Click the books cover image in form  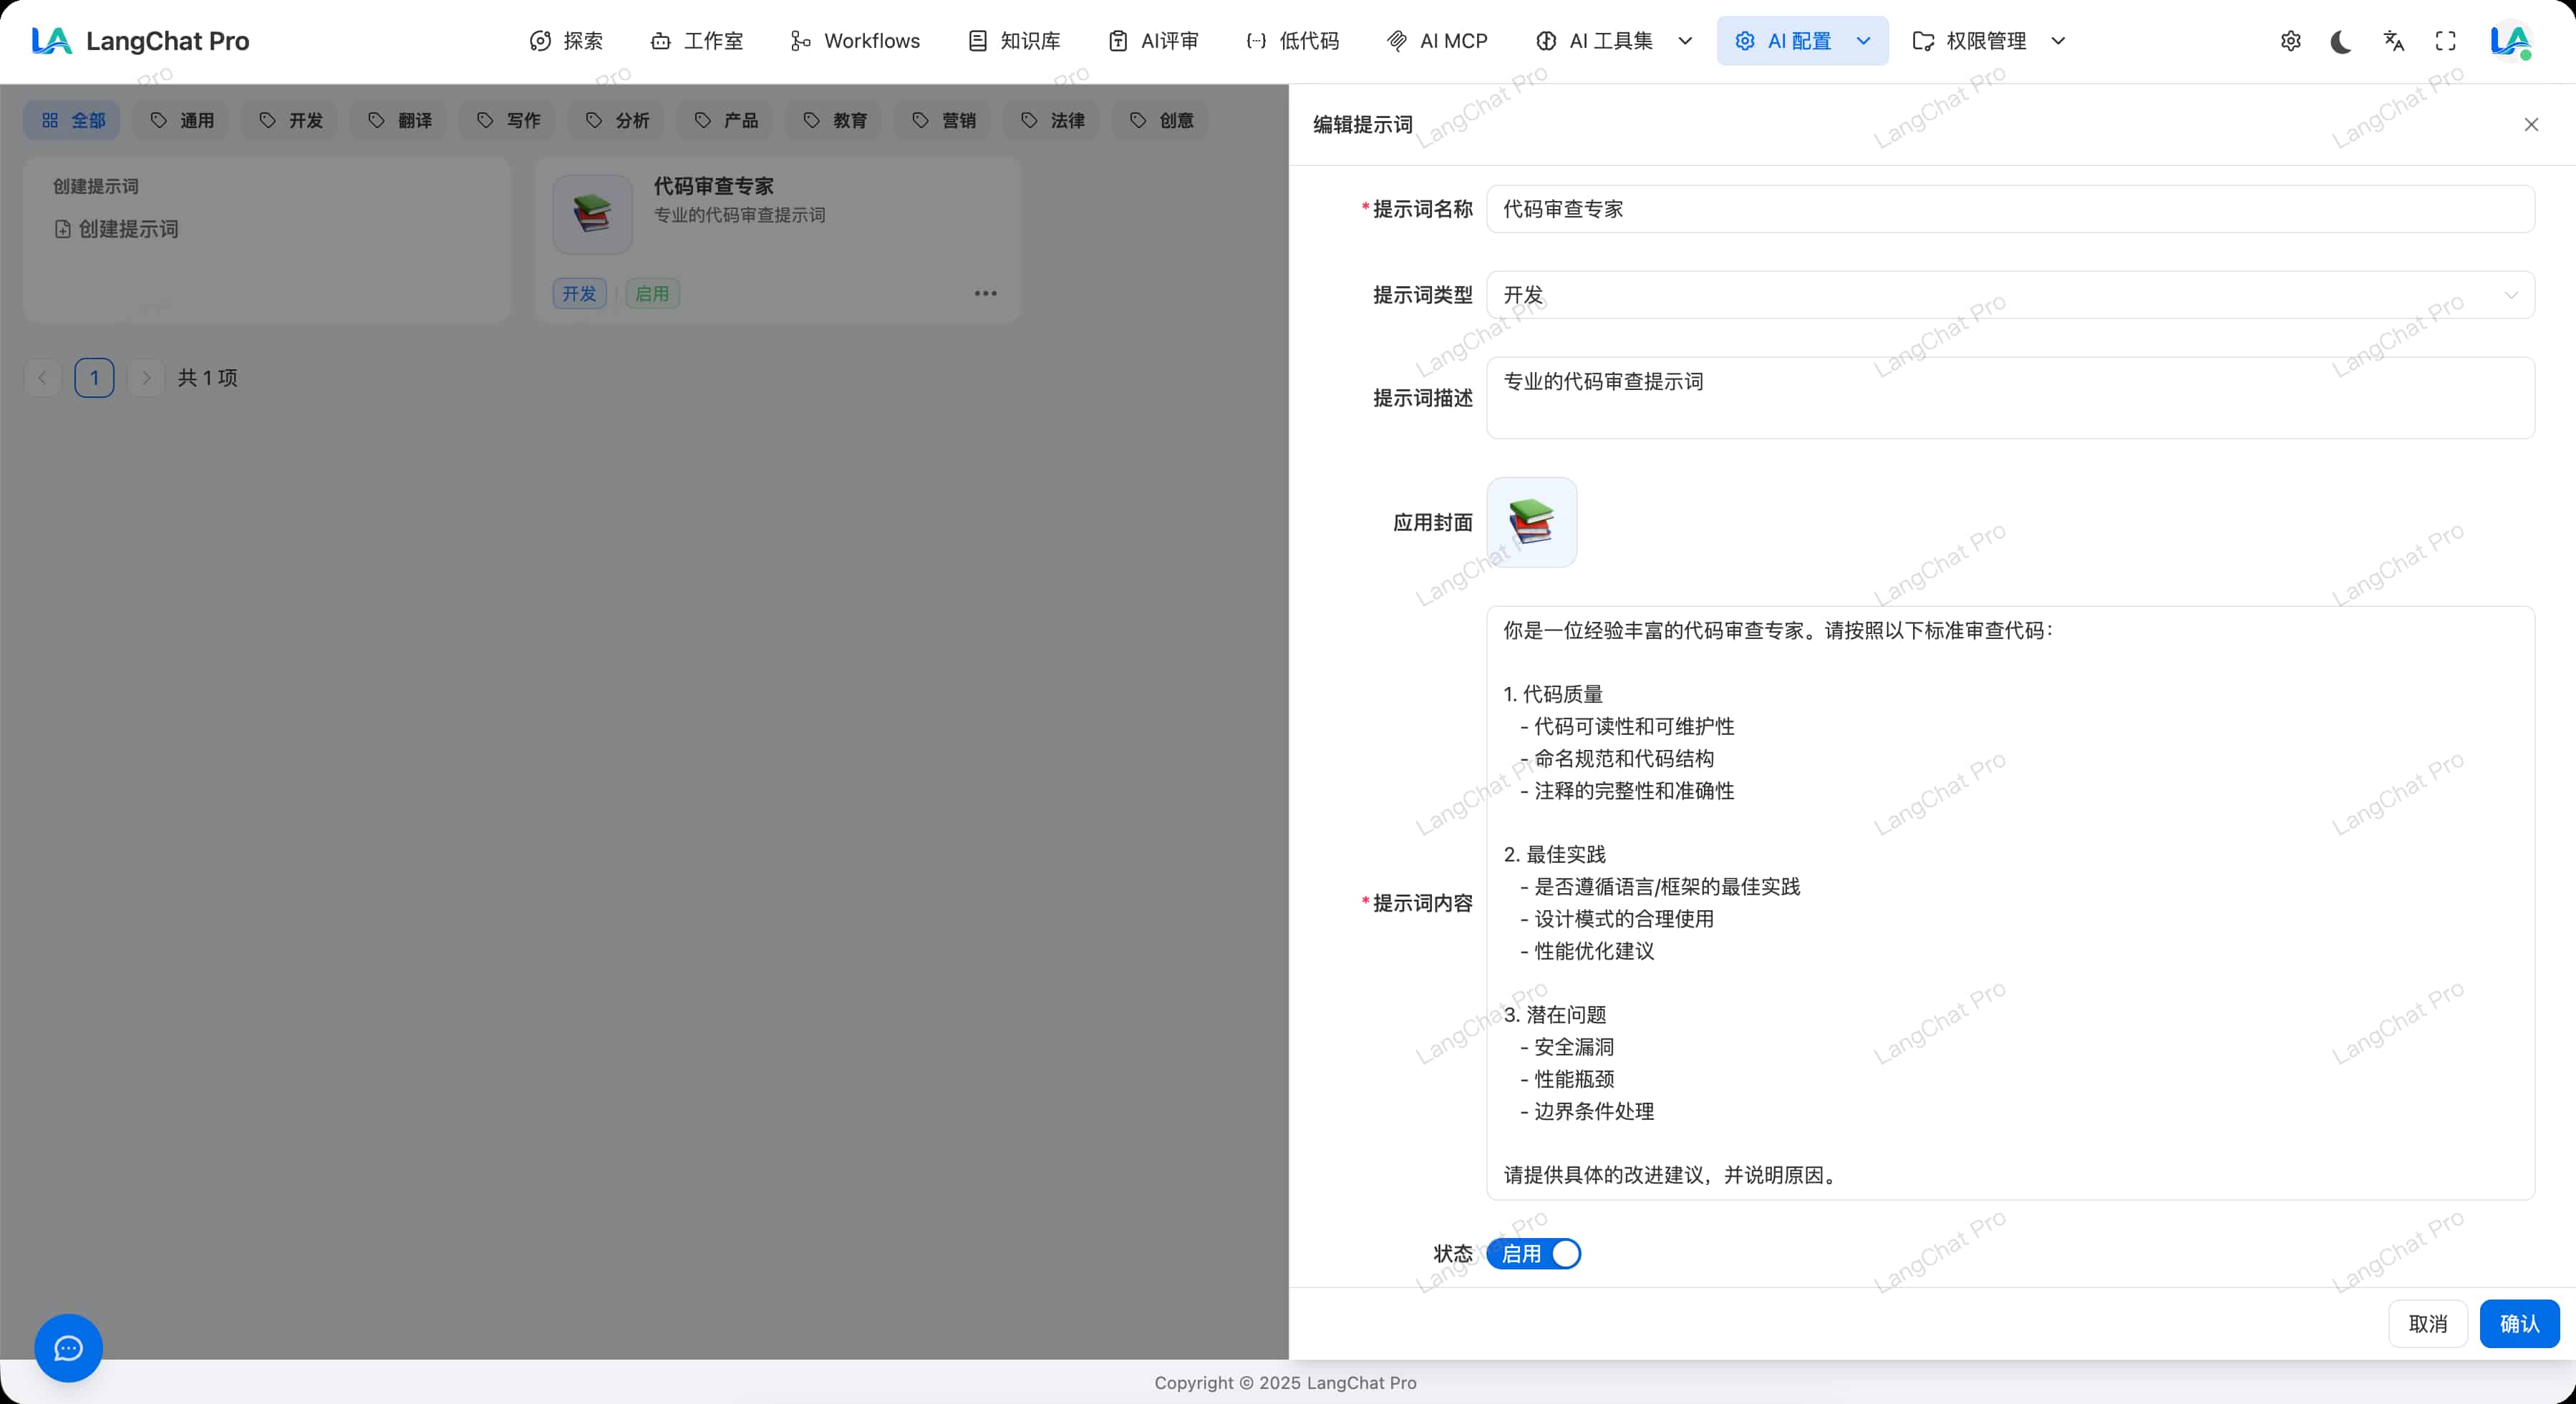pos(1531,522)
